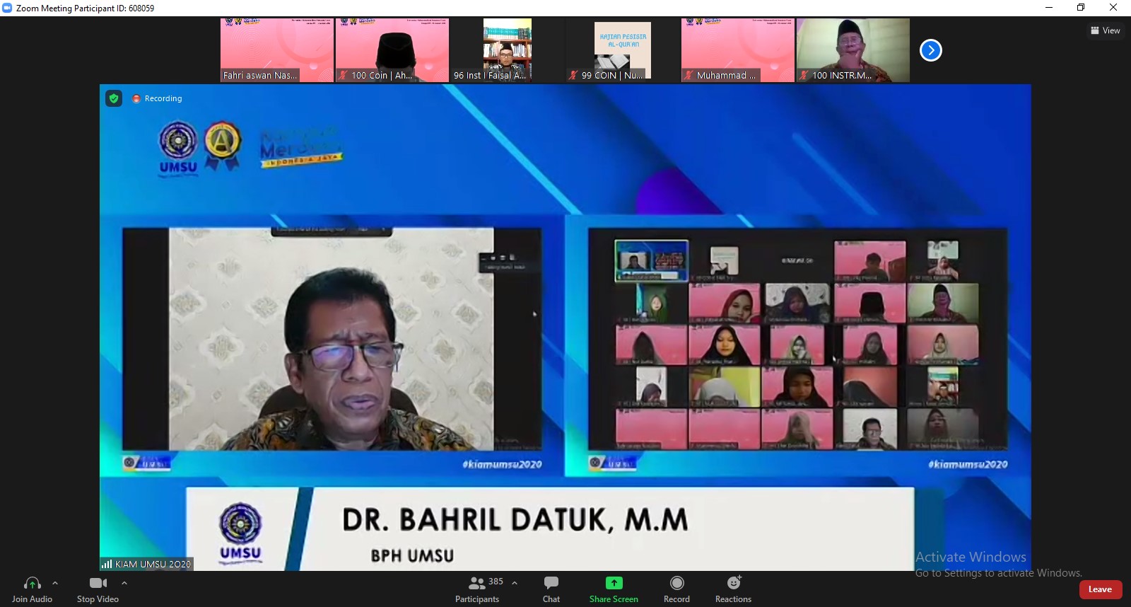Expand video options arrow next to Stop Video
The image size is (1131, 607).
(x=124, y=584)
